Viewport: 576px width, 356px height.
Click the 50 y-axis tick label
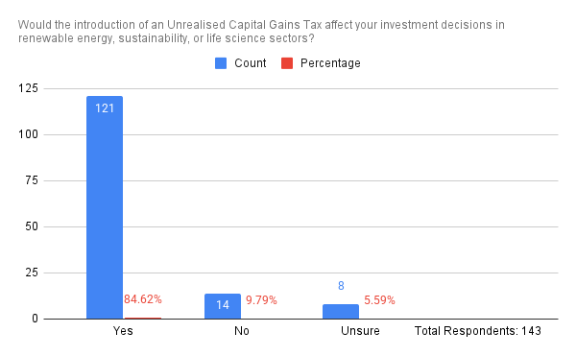tap(32, 226)
